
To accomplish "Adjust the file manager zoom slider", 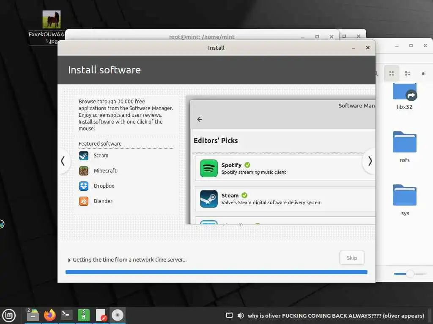I will coord(410,273).
